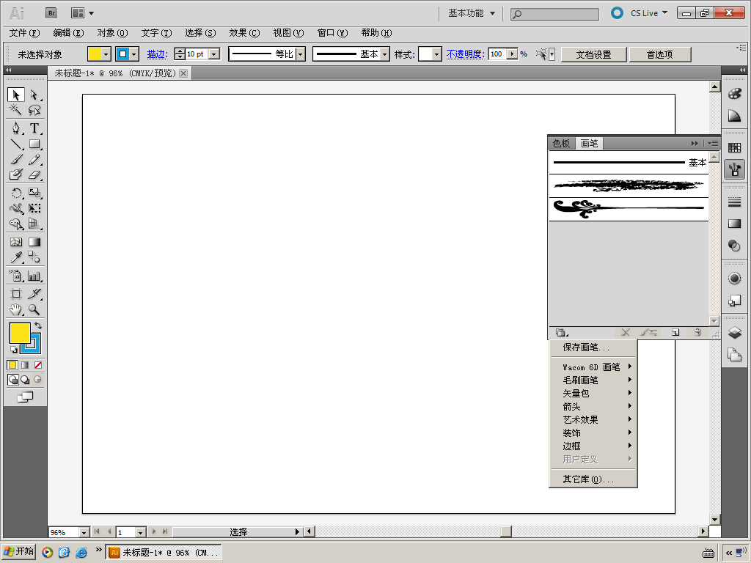
Task: Set paint mode to Color
Action: (12, 365)
